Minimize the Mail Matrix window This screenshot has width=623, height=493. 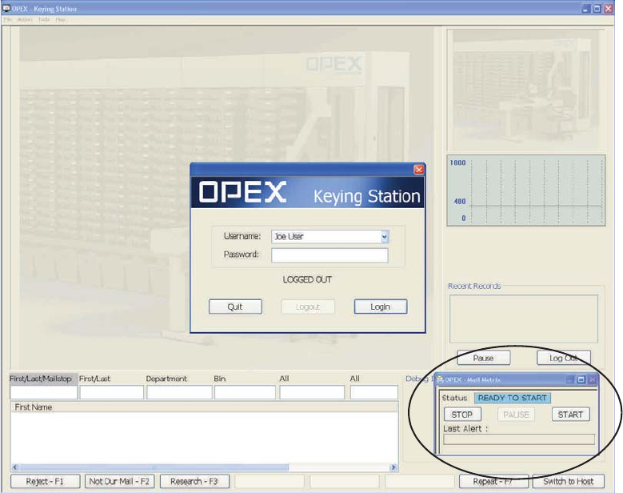[569, 379]
